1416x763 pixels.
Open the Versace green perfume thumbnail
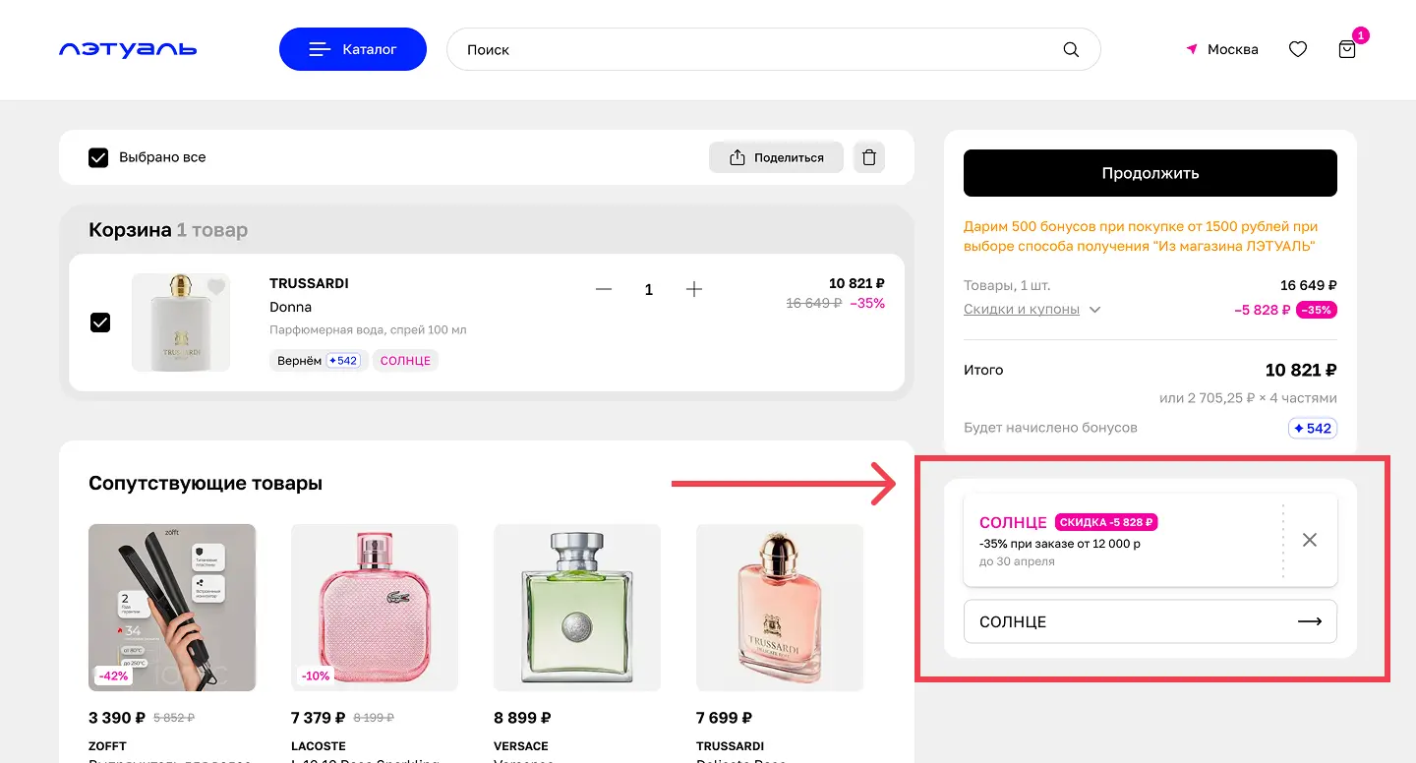pos(577,607)
